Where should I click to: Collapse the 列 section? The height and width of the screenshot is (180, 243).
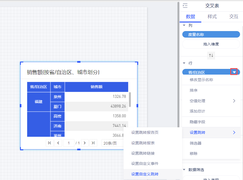(184, 25)
